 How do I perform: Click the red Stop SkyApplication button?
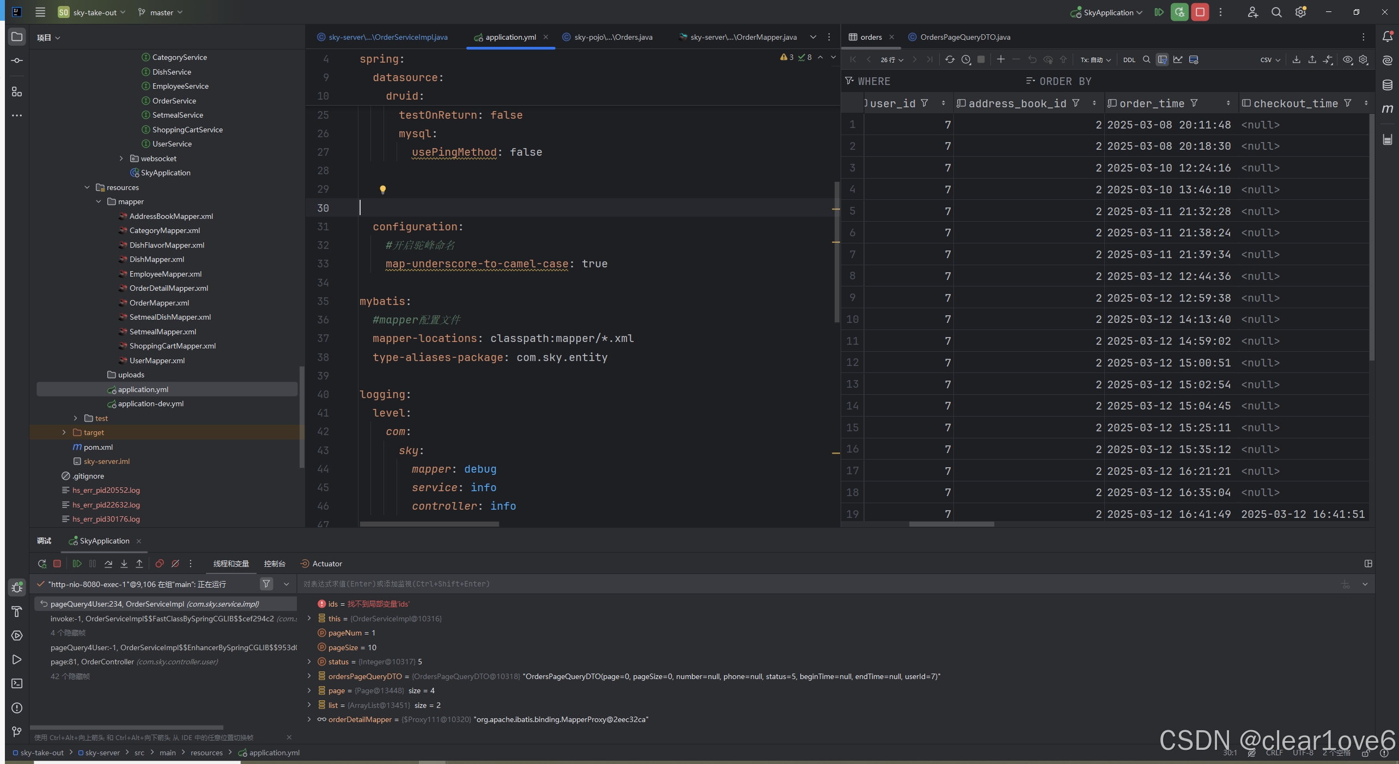coord(1200,12)
